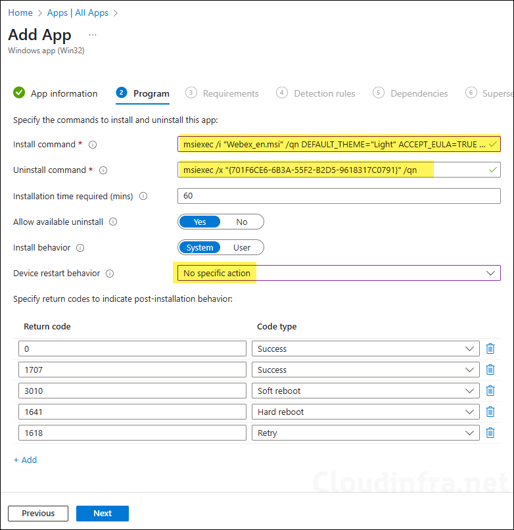Delete the 1618 Retry row
The image size is (514, 530).
490,433
